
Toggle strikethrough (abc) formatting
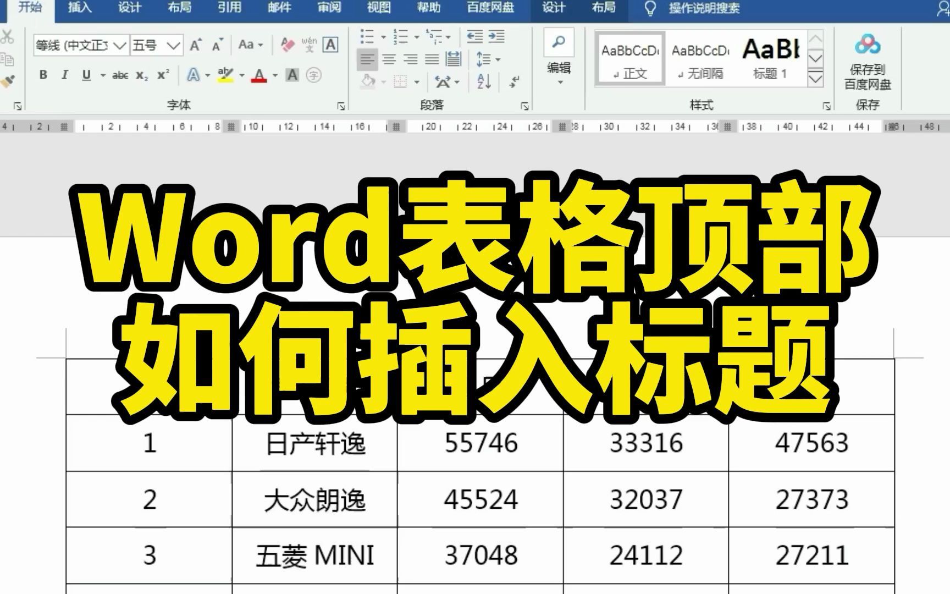(x=120, y=75)
